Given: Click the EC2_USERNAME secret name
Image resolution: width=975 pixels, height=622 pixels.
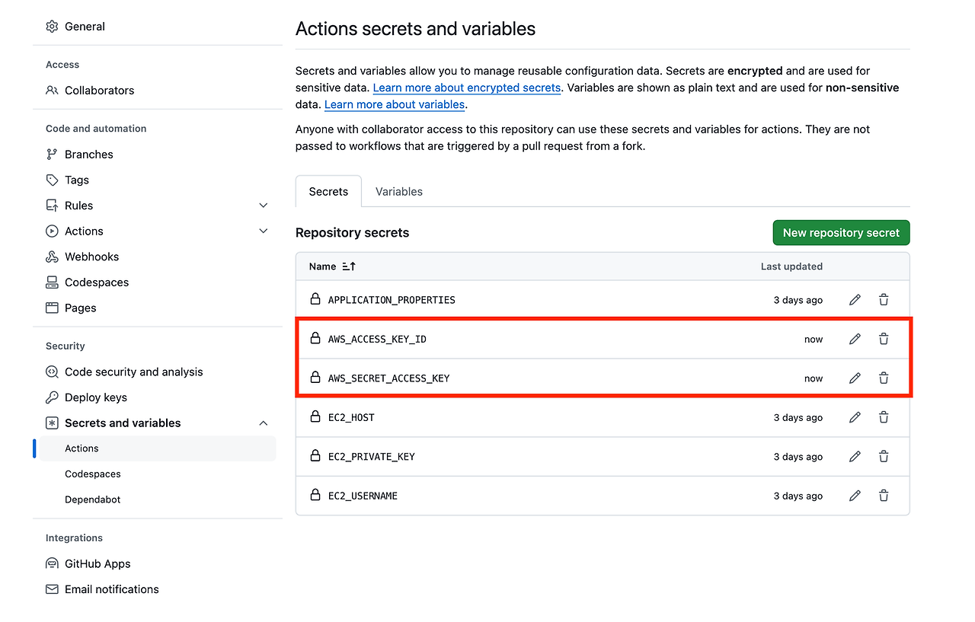Looking at the screenshot, I should [363, 496].
